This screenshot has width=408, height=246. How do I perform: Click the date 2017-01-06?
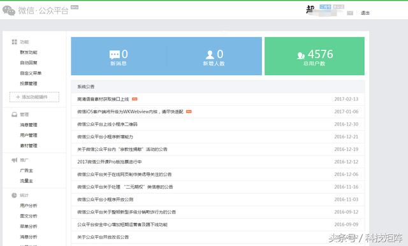346,112
